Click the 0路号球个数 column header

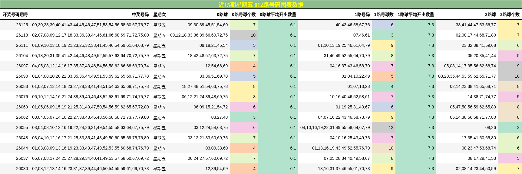coord(244,14)
